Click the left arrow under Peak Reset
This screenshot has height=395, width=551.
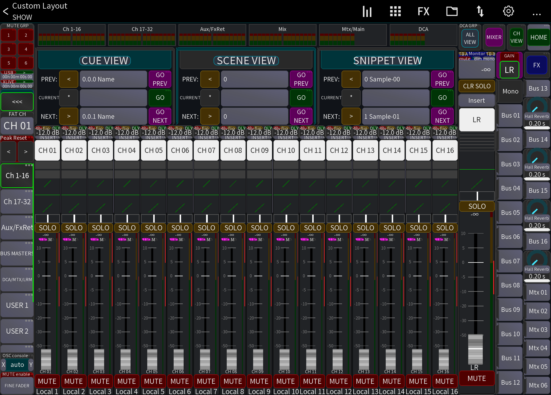pos(9,151)
